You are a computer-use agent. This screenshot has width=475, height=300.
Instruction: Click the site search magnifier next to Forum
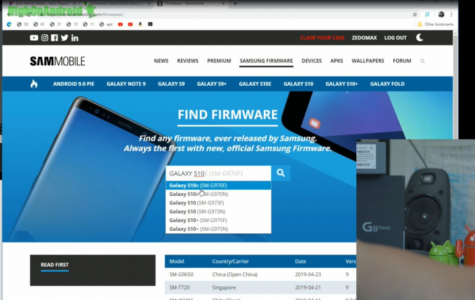pos(422,61)
